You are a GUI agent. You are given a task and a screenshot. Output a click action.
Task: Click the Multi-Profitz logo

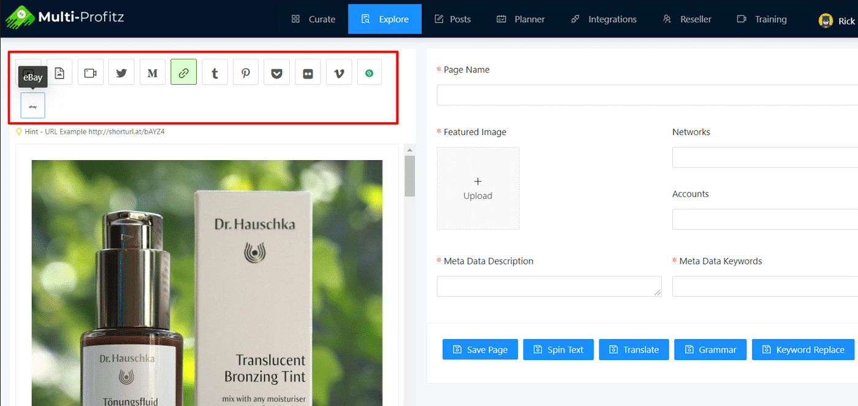[65, 17]
